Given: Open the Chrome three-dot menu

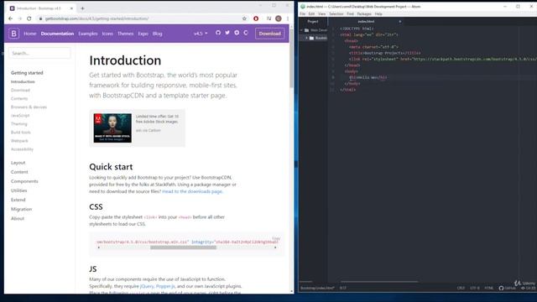Looking at the screenshot, I should (x=288, y=18).
